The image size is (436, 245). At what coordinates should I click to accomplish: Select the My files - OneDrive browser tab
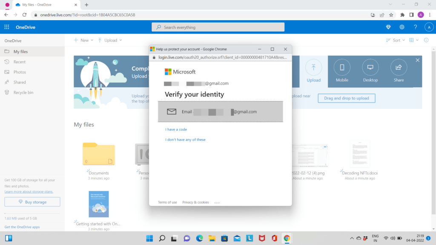pyautogui.click(x=43, y=5)
